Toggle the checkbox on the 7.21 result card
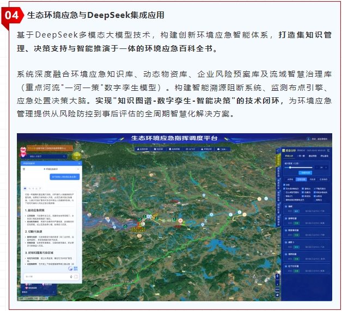This screenshot has height=311, width=342. click(286, 242)
